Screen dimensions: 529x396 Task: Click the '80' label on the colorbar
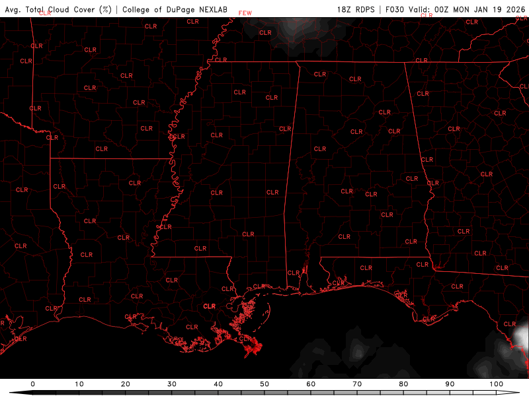coord(403,384)
